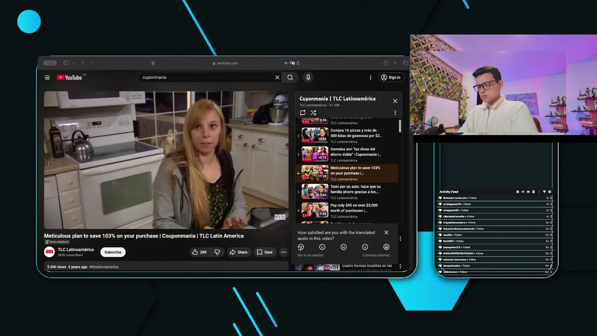Toggle loop playlist

coord(303,112)
